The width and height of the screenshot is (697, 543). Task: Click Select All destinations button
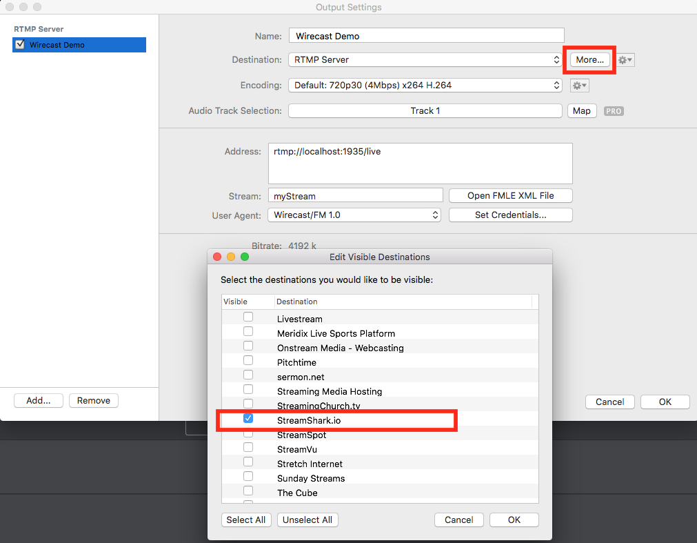click(246, 520)
